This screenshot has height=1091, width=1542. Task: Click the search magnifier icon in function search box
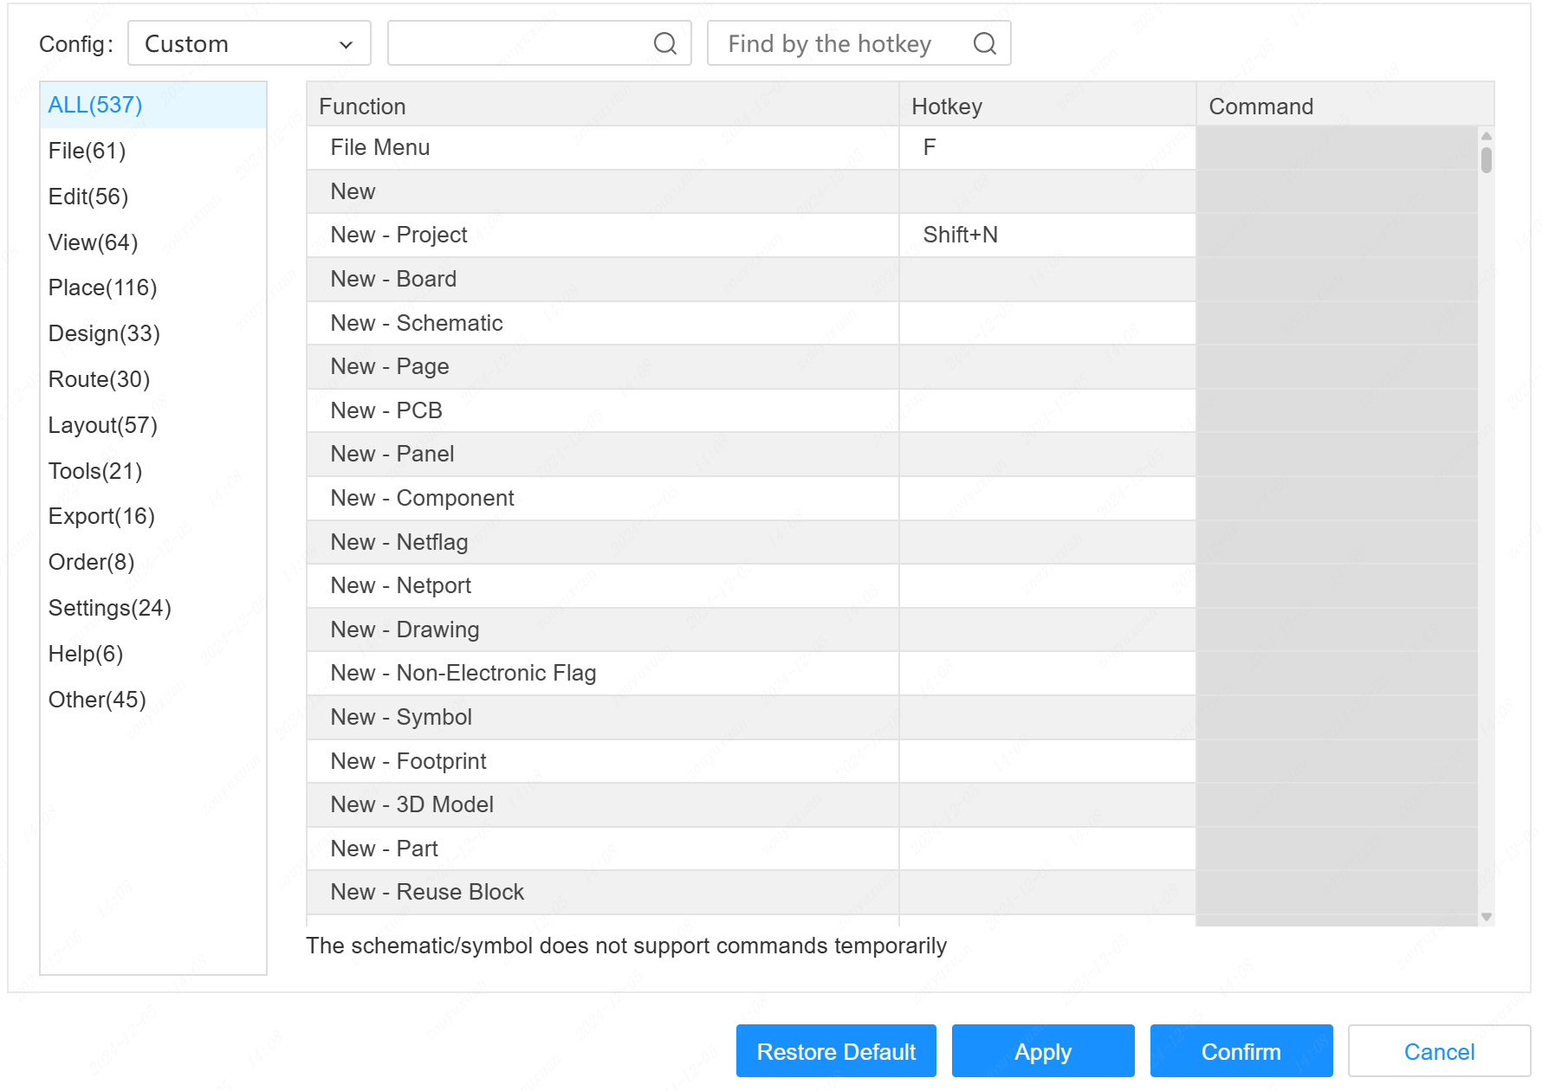[x=664, y=43]
